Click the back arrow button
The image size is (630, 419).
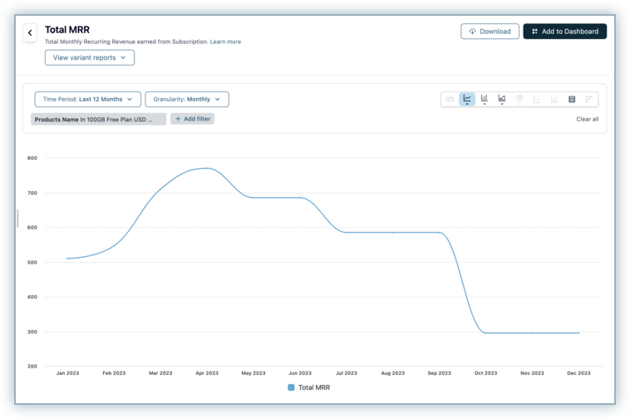[x=30, y=33]
